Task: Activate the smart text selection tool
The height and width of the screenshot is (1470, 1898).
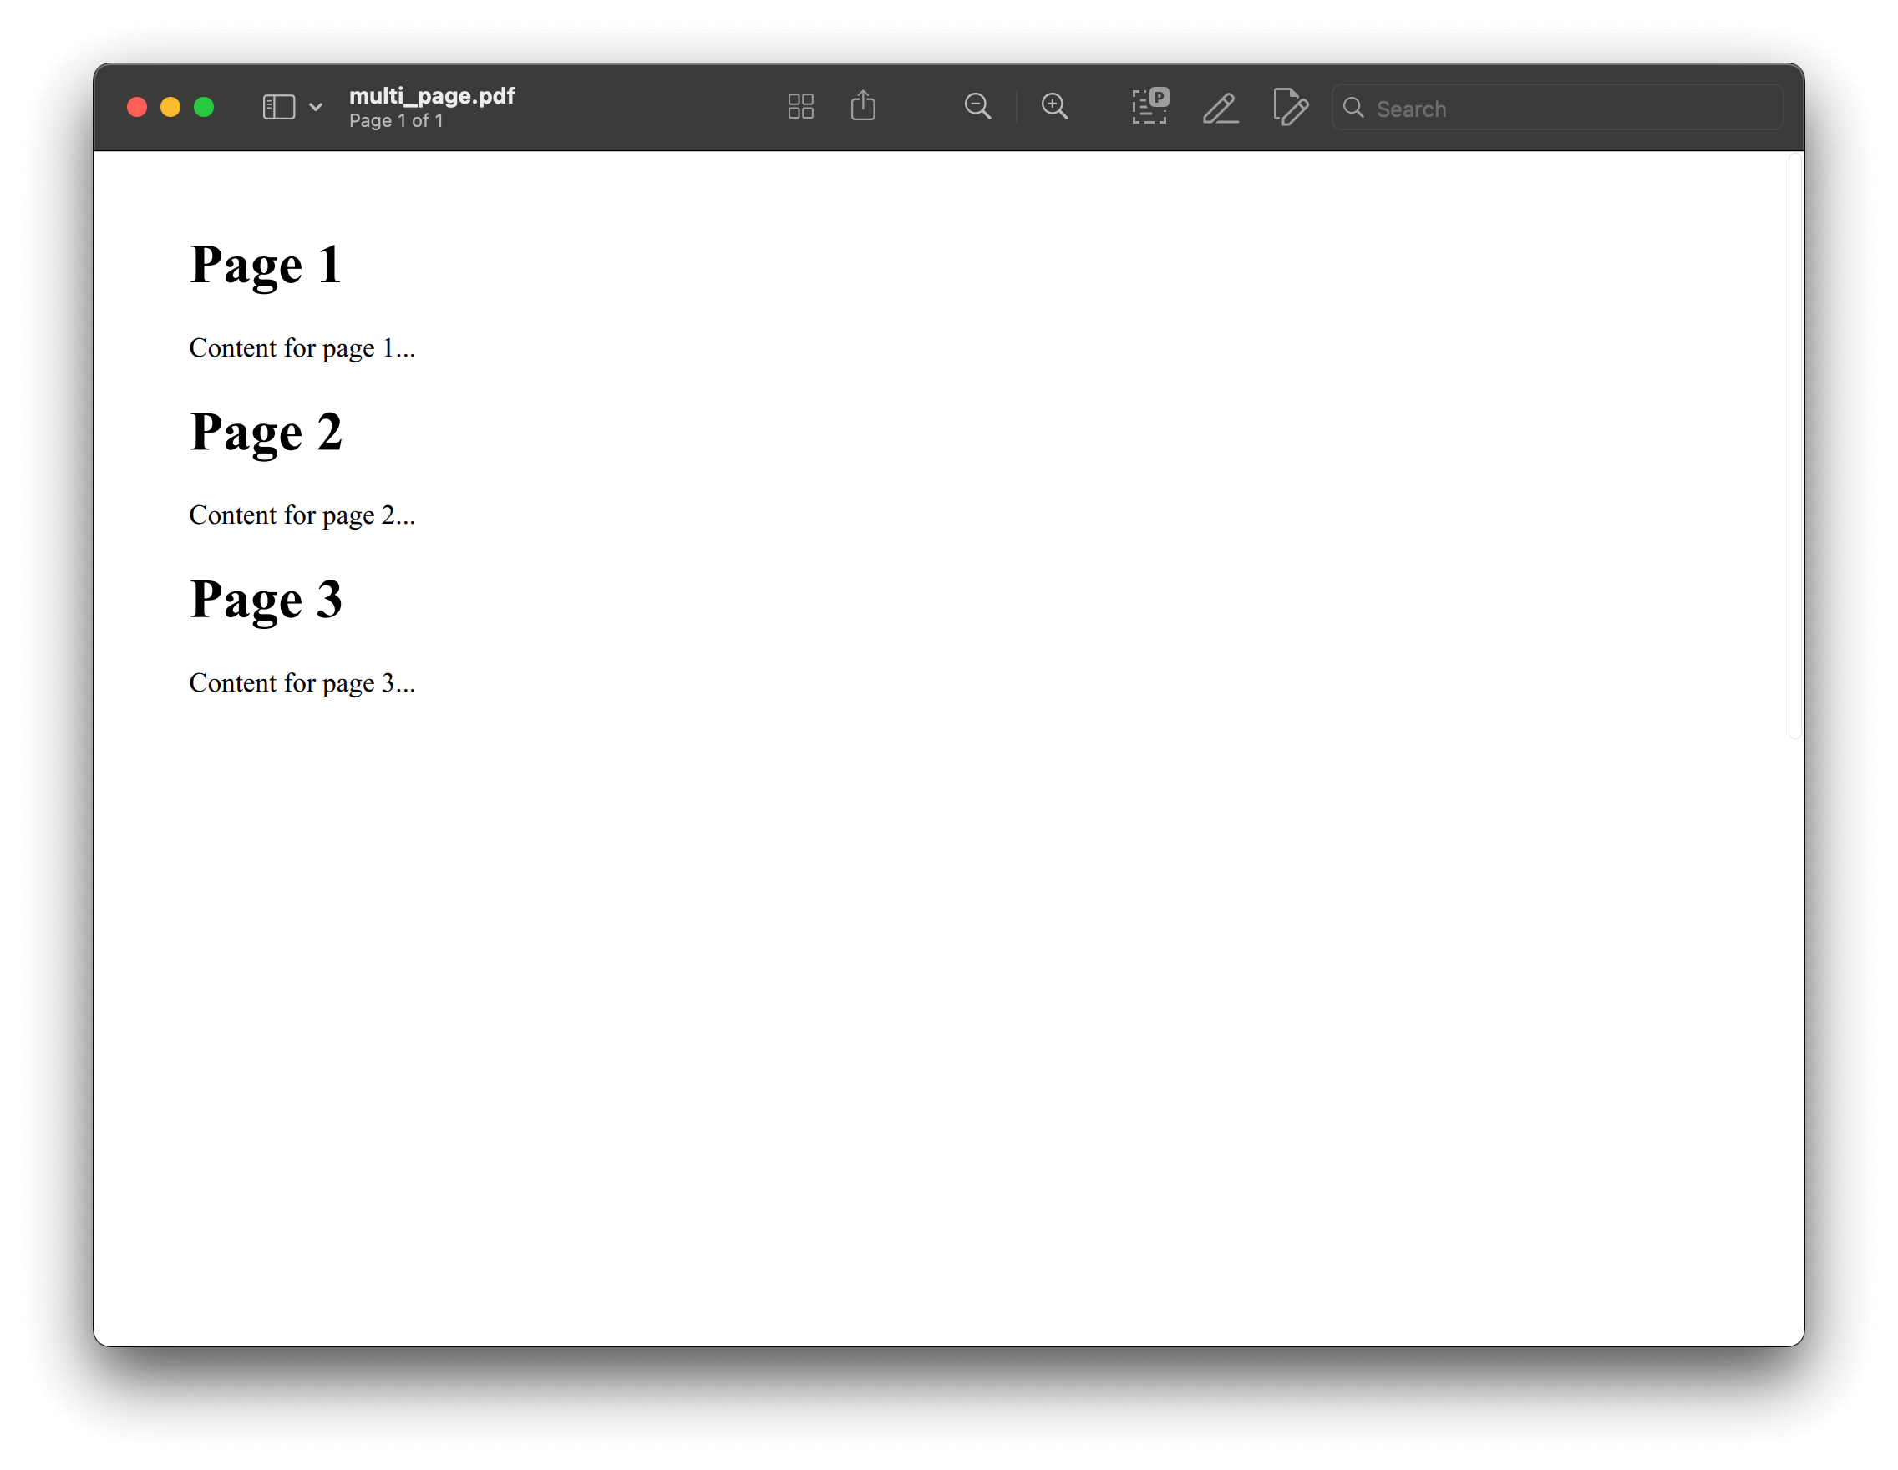Action: (x=1149, y=106)
